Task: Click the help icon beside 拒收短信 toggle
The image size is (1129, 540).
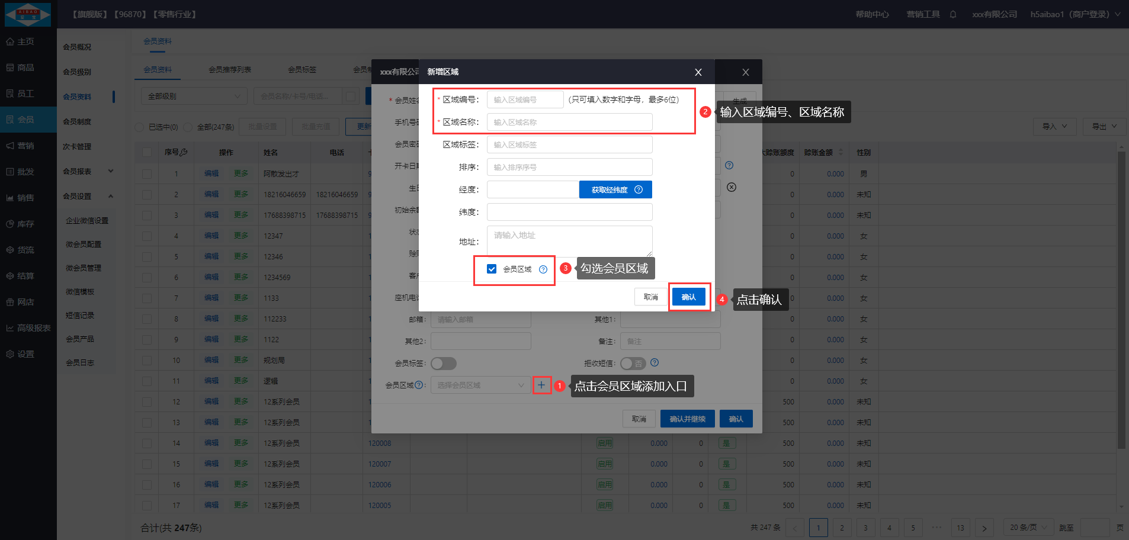Action: [654, 362]
